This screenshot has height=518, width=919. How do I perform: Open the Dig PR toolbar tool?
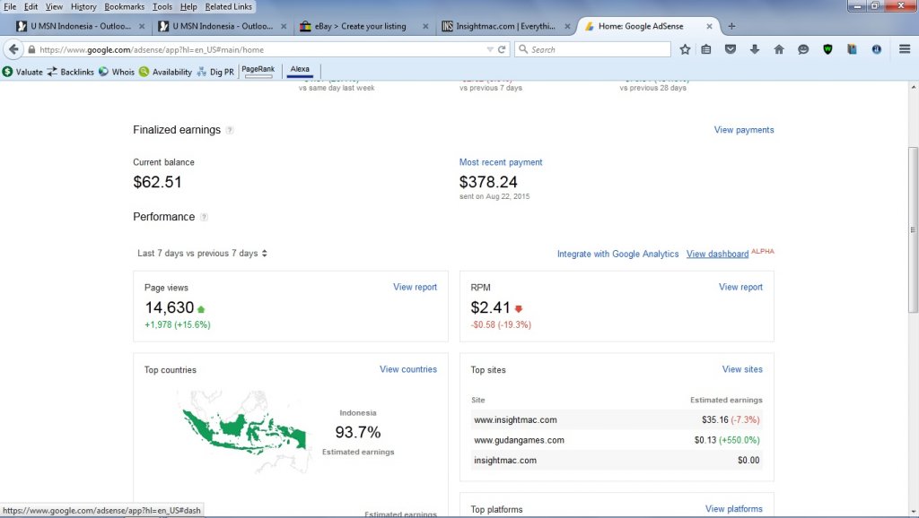coord(215,72)
